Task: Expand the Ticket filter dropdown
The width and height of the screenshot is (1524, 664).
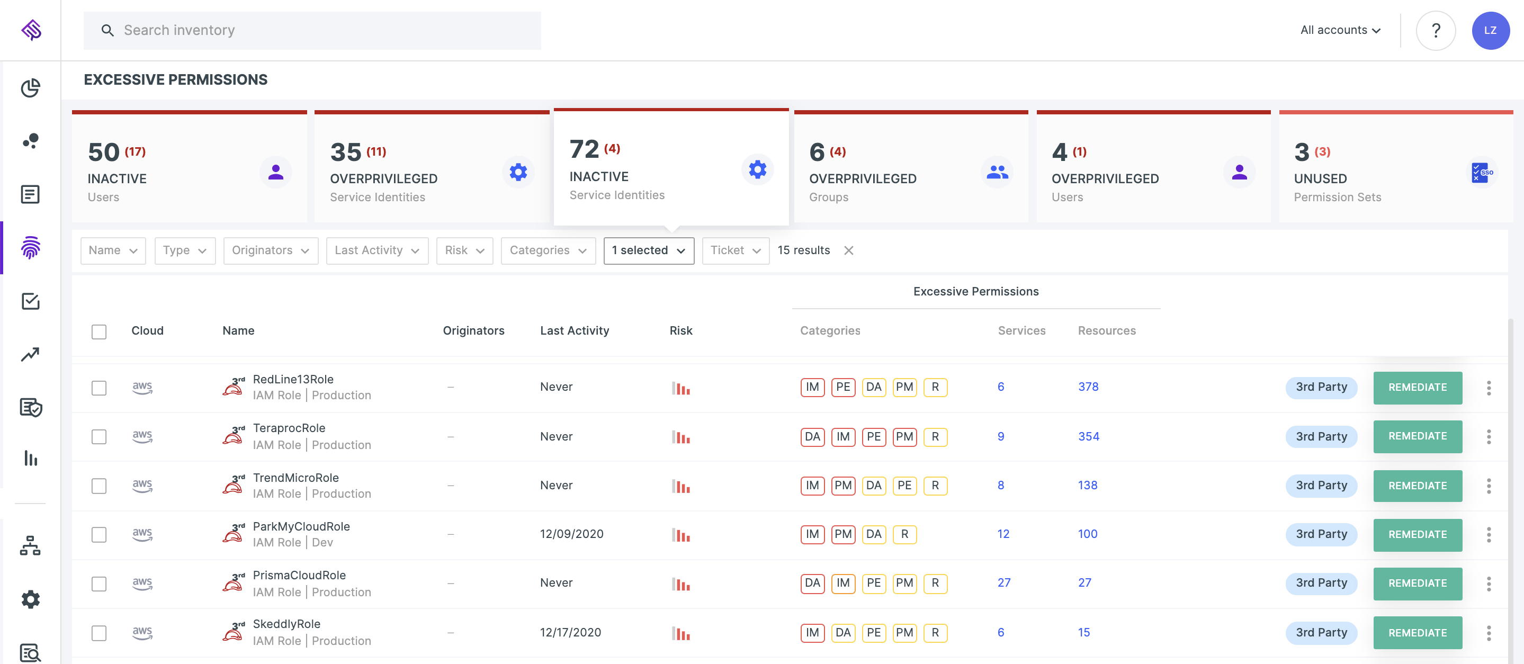Action: pos(736,250)
